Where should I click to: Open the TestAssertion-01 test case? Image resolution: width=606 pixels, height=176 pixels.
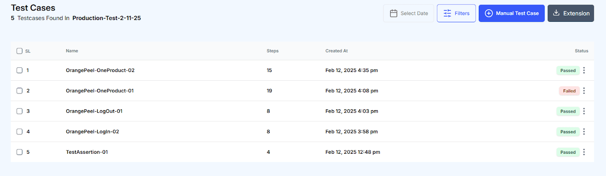87,152
